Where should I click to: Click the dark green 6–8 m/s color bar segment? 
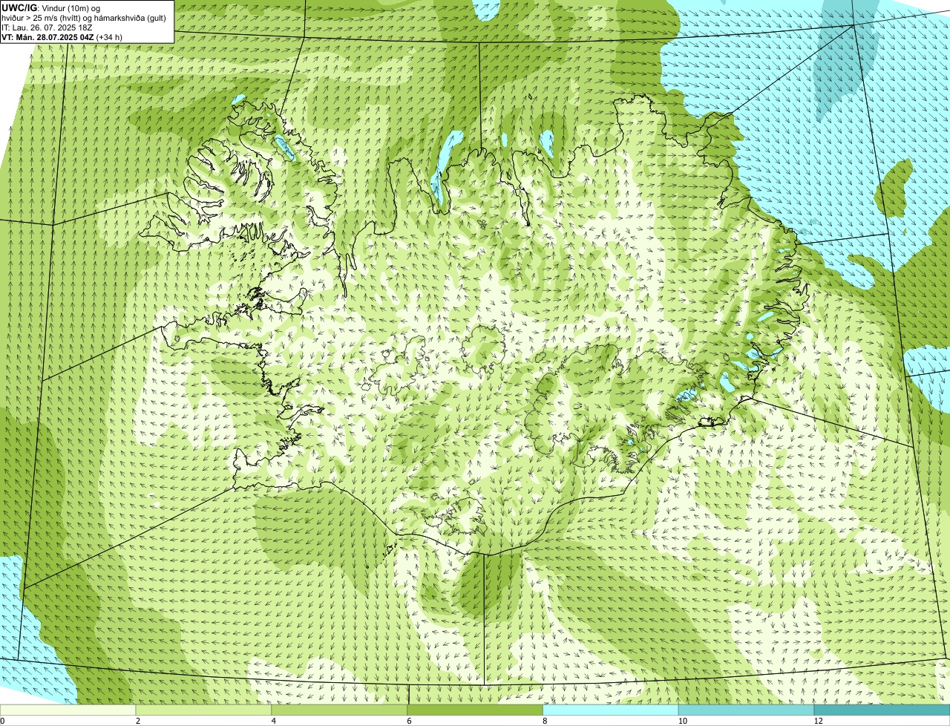tap(476, 710)
